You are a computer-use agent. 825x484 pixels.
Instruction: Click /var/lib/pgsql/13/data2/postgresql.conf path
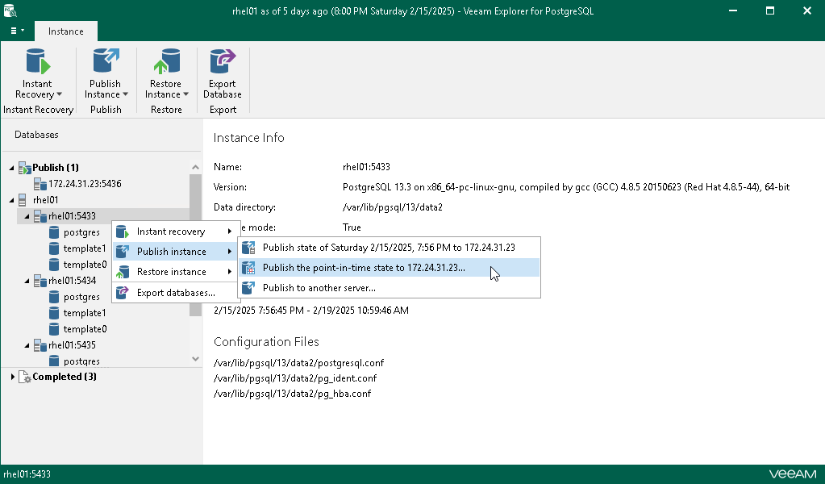pyautogui.click(x=299, y=363)
